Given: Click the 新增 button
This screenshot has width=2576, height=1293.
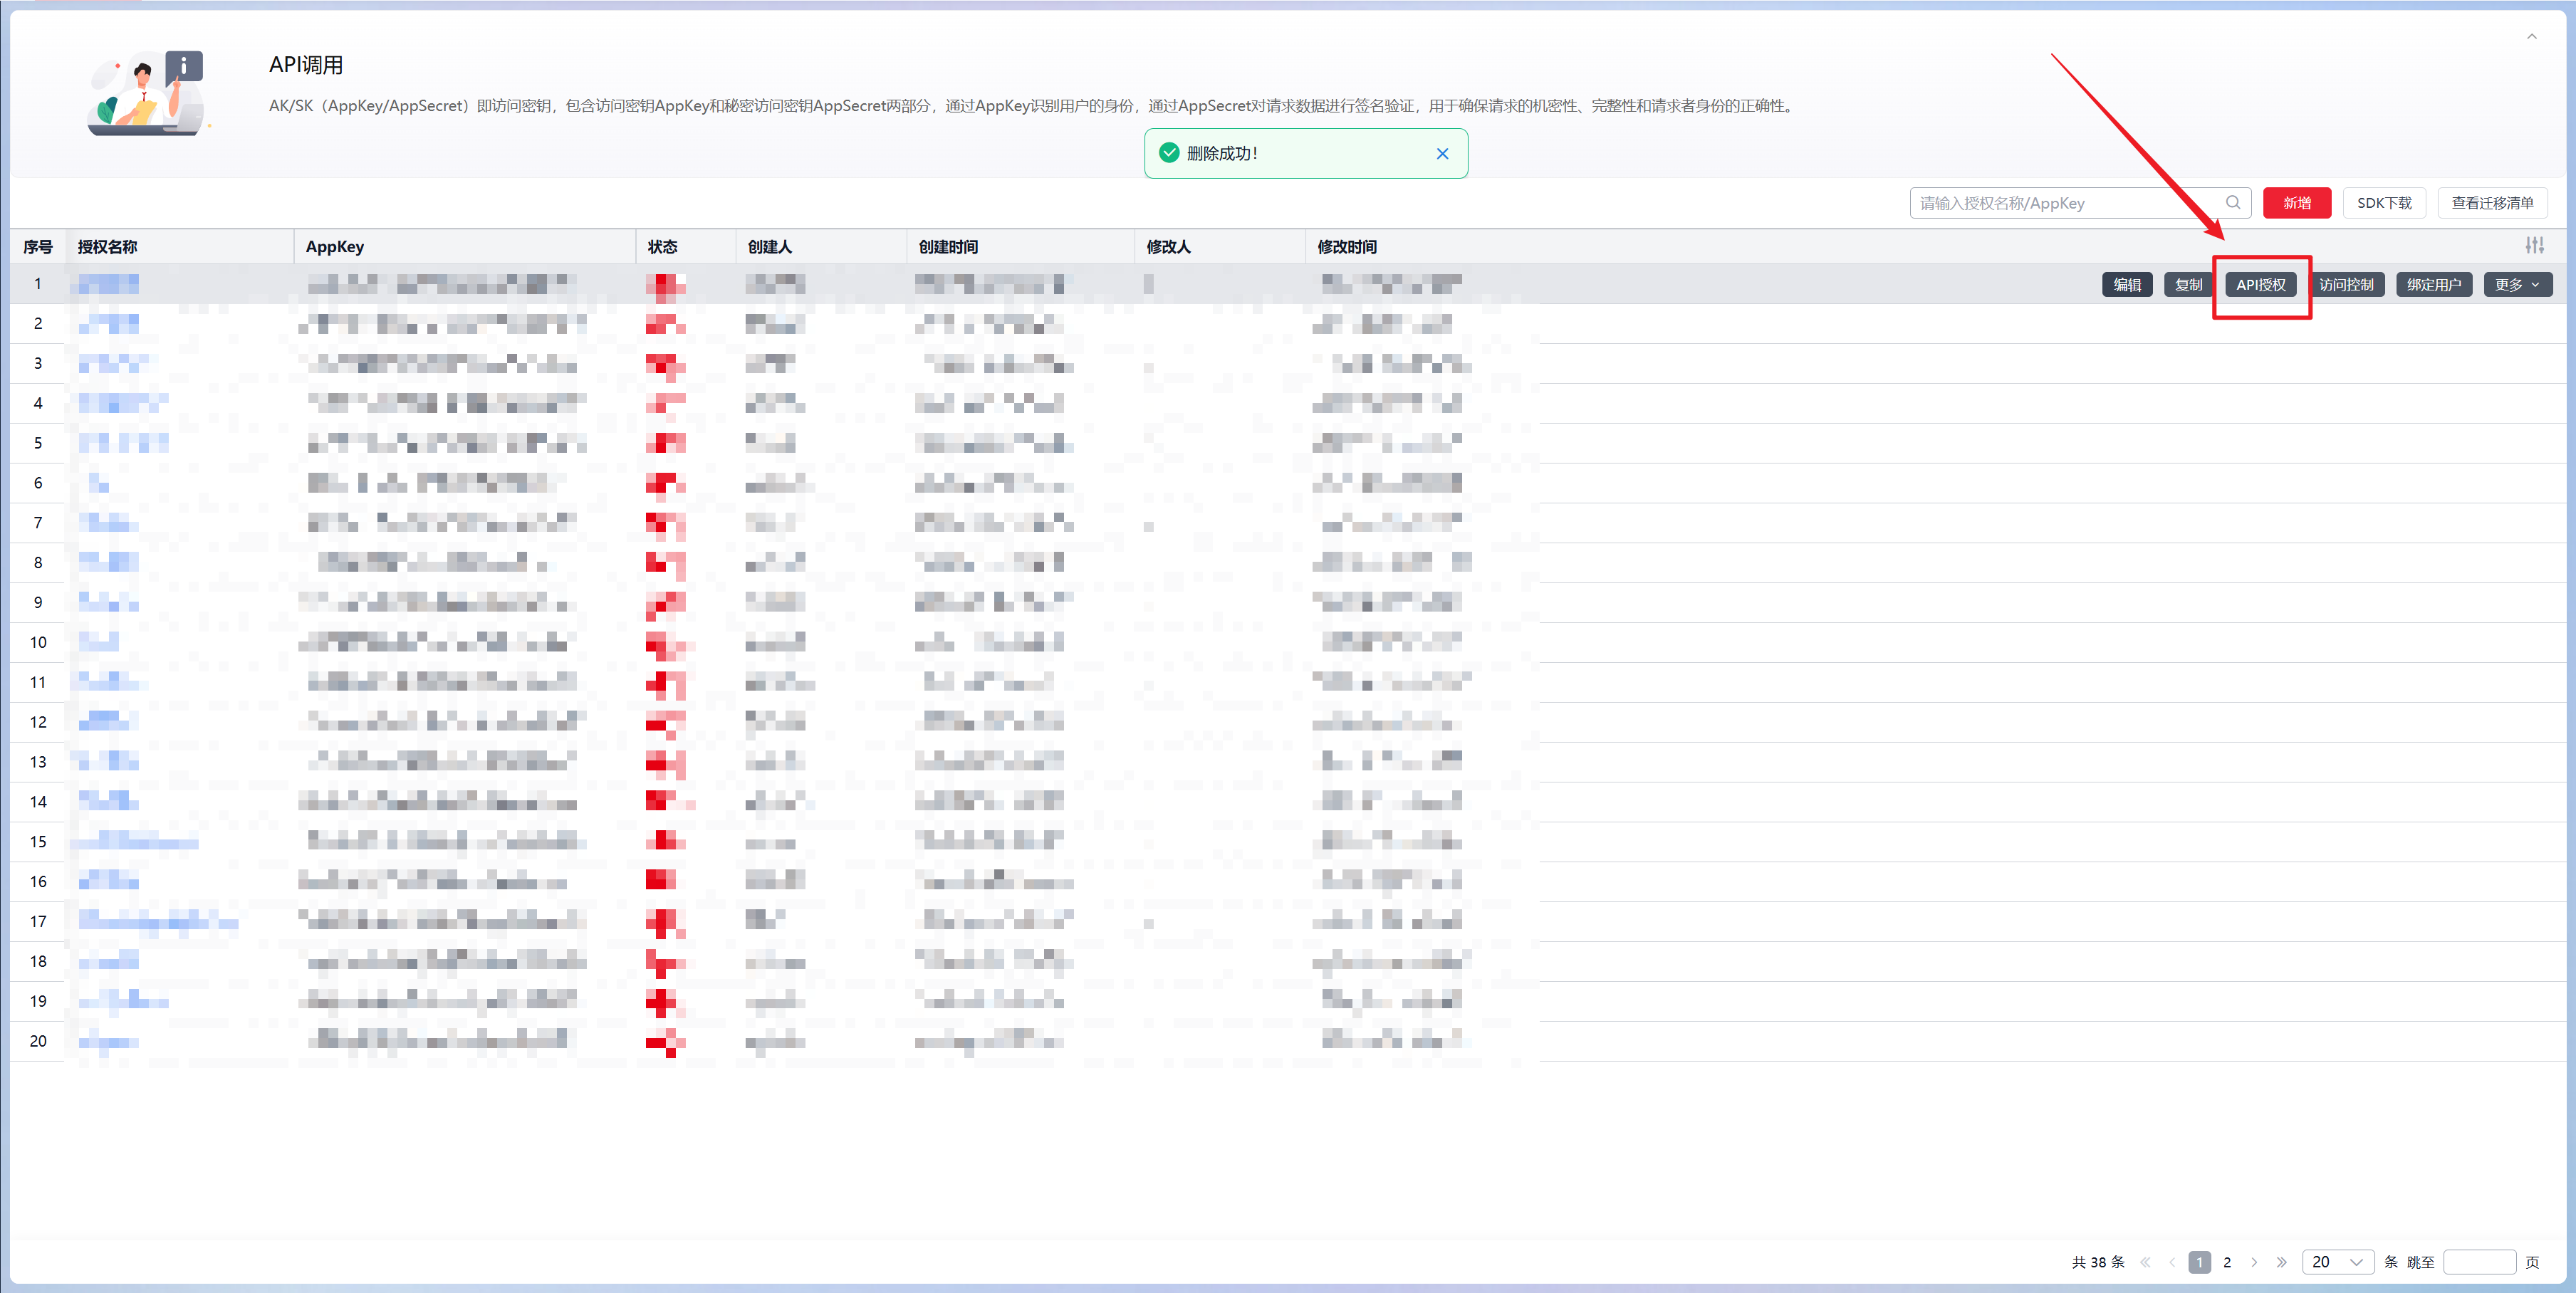Looking at the screenshot, I should click(2296, 203).
